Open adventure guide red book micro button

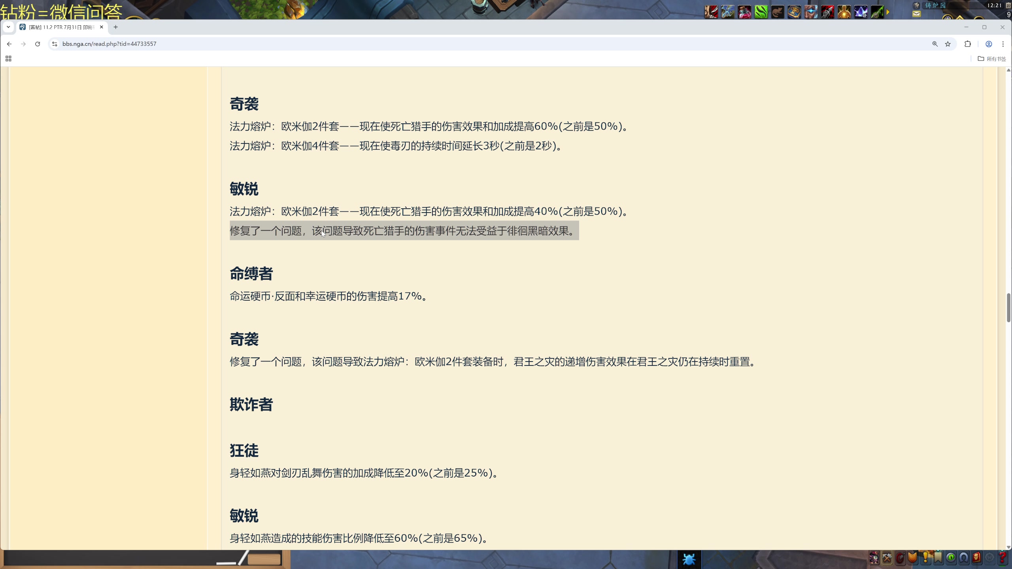point(976,558)
